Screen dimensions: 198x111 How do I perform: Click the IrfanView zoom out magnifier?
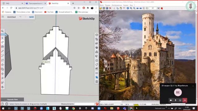coord(134,8)
